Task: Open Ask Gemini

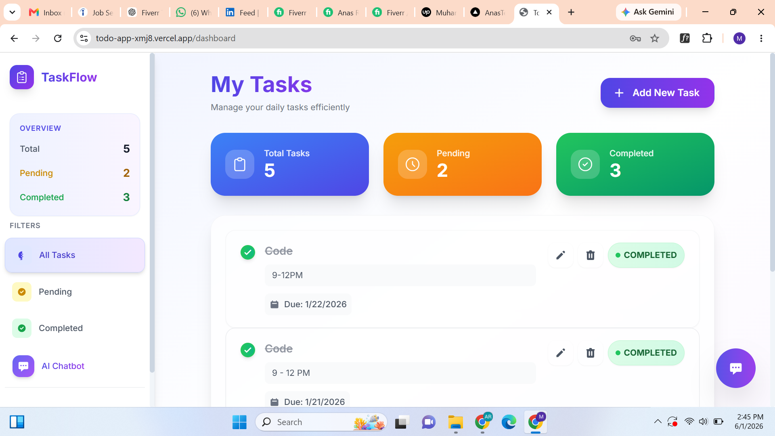Action: tap(648, 12)
